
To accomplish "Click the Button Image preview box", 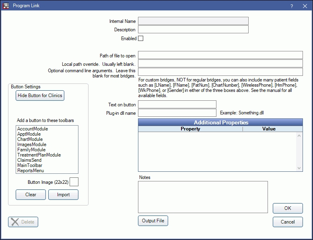I will (74, 182).
